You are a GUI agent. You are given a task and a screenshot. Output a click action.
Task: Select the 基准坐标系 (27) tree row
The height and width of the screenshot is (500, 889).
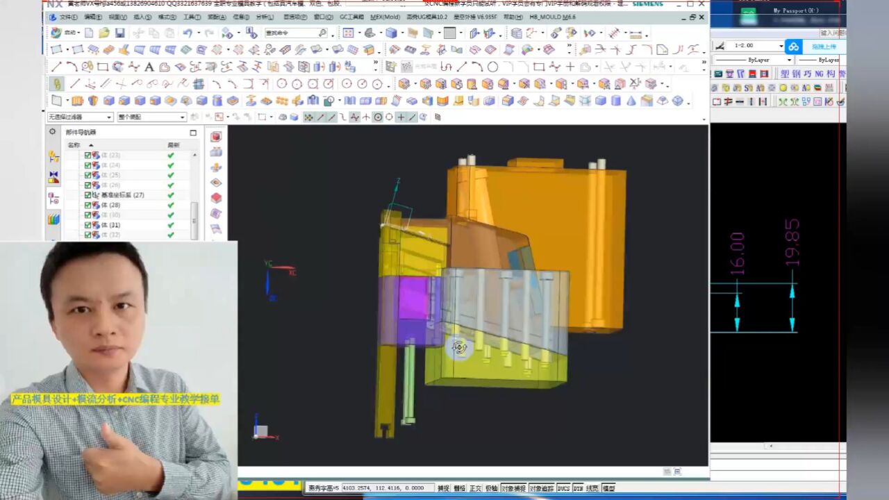122,195
